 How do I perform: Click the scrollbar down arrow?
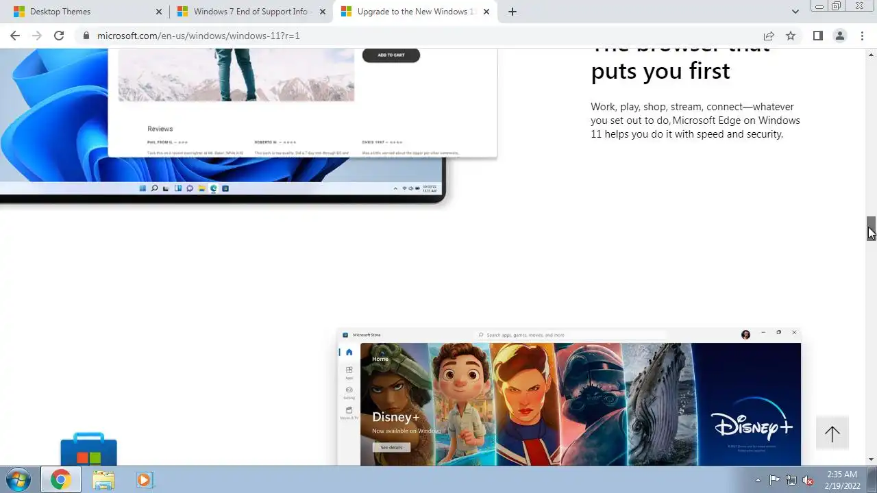(872, 459)
